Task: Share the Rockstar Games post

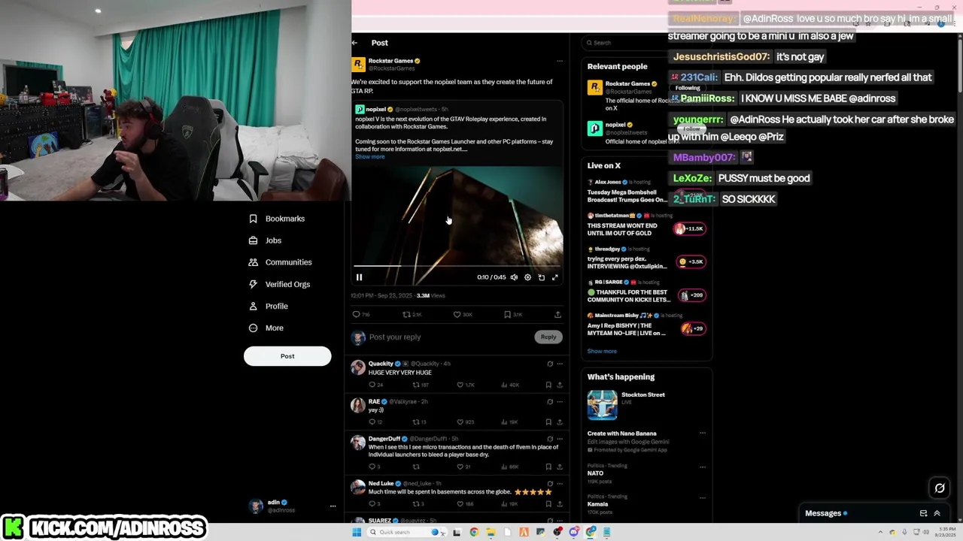Action: click(557, 315)
